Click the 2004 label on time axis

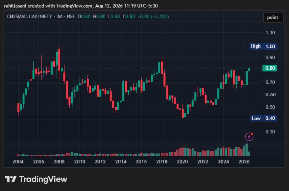18,162
